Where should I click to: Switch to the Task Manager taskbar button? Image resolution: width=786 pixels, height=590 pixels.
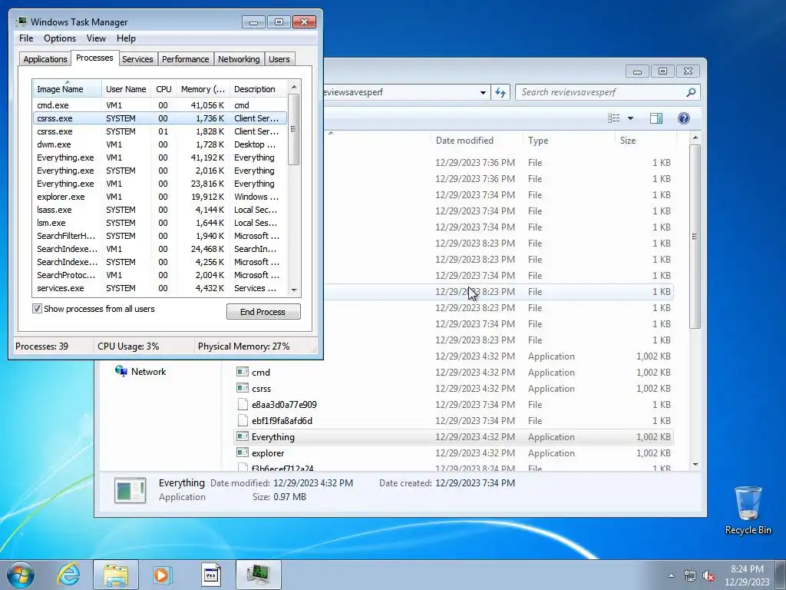click(258, 575)
